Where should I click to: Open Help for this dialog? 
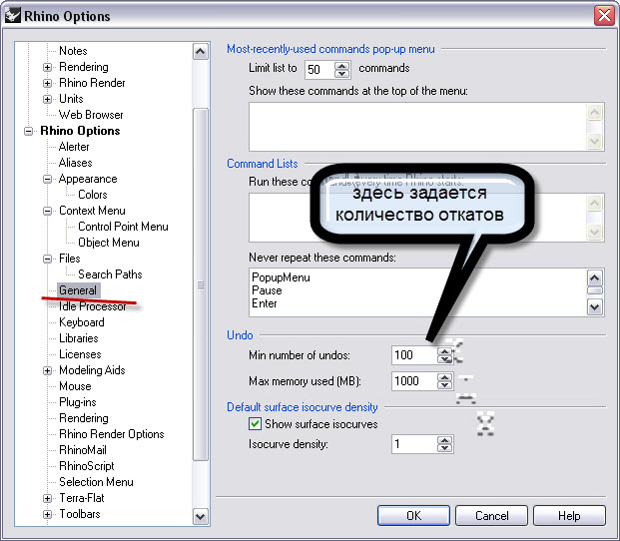point(569,516)
